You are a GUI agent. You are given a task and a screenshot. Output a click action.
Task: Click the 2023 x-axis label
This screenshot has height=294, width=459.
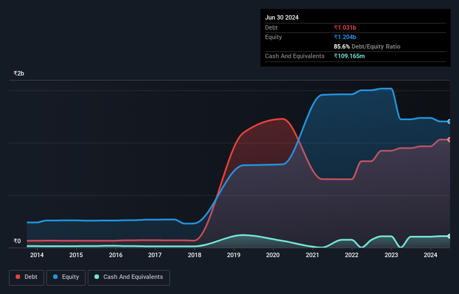(391, 255)
